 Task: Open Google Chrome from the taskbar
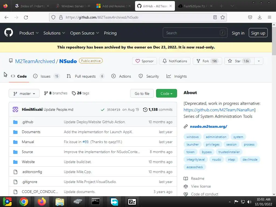pyautogui.click(x=24, y=202)
